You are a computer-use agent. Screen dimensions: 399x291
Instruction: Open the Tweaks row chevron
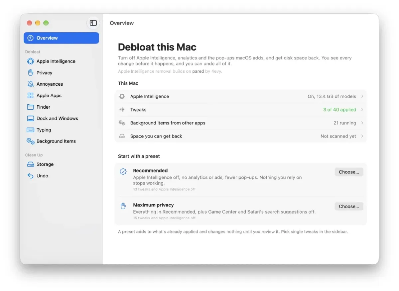(x=362, y=110)
